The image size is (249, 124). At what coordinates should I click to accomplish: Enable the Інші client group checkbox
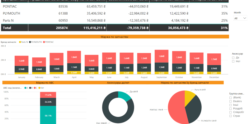tap(230, 105)
